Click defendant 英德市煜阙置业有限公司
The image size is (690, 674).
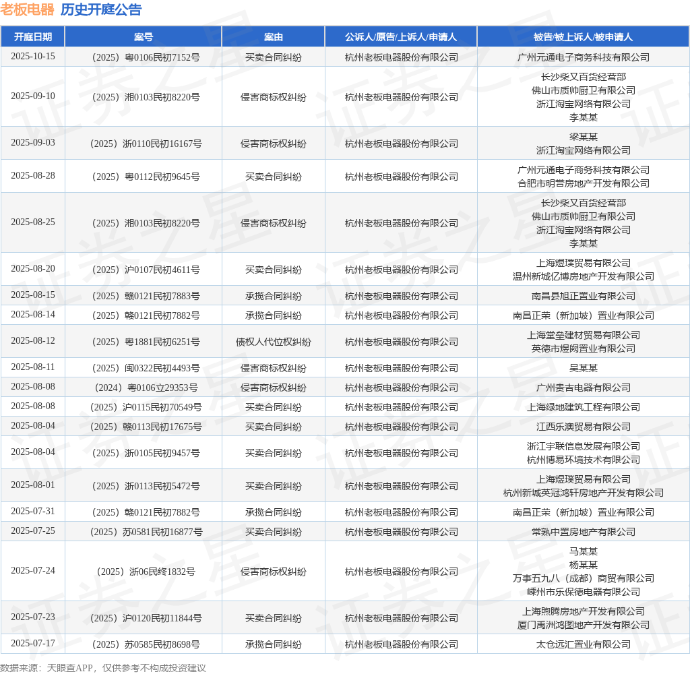click(x=584, y=348)
